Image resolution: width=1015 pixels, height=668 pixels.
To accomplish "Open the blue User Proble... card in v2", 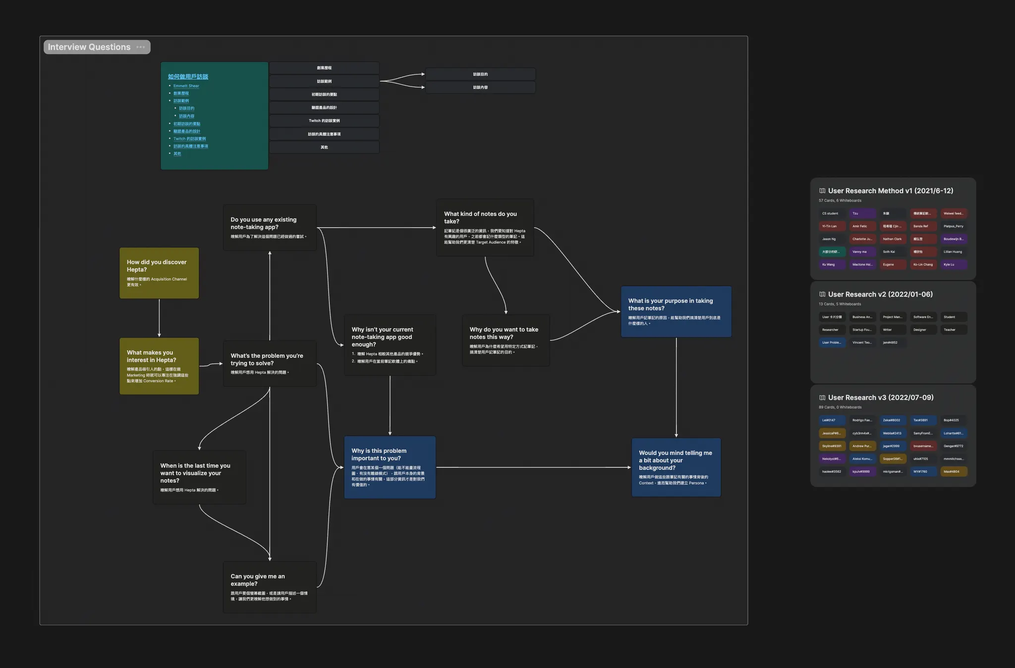I will 832,343.
